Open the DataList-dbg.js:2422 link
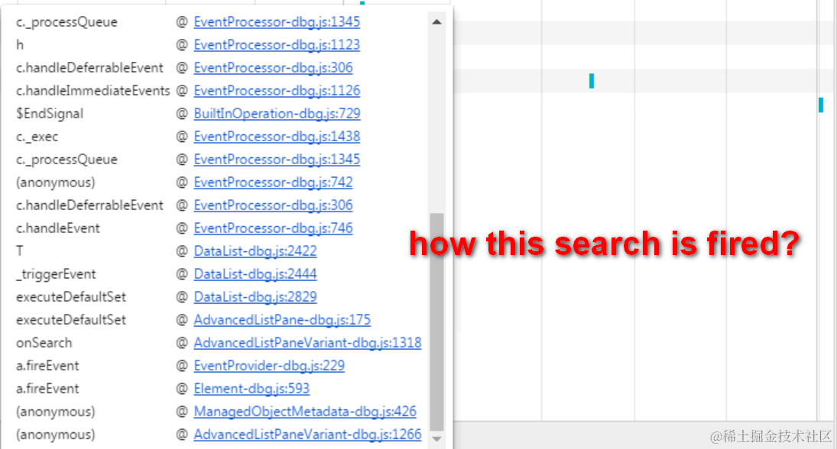This screenshot has width=837, height=449. (x=255, y=251)
